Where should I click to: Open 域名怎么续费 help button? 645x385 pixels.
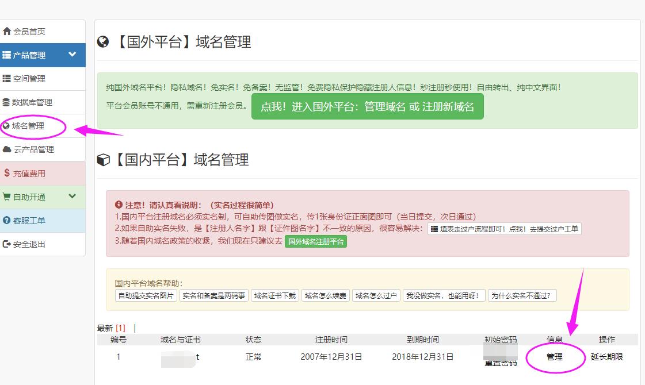pyautogui.click(x=326, y=295)
